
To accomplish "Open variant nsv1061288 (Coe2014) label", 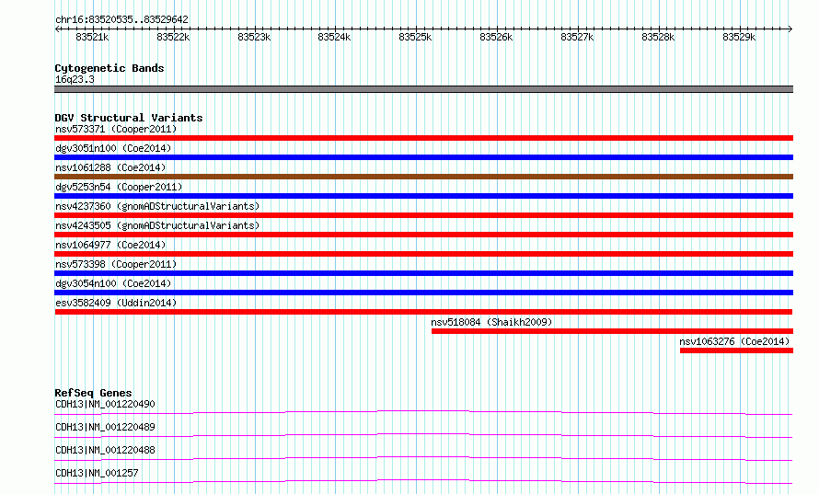I will point(110,167).
